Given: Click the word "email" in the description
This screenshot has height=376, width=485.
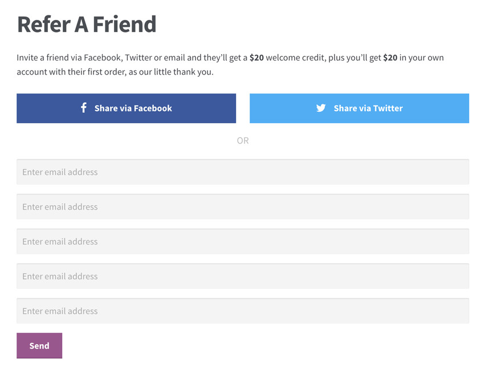Looking at the screenshot, I should click(174, 58).
